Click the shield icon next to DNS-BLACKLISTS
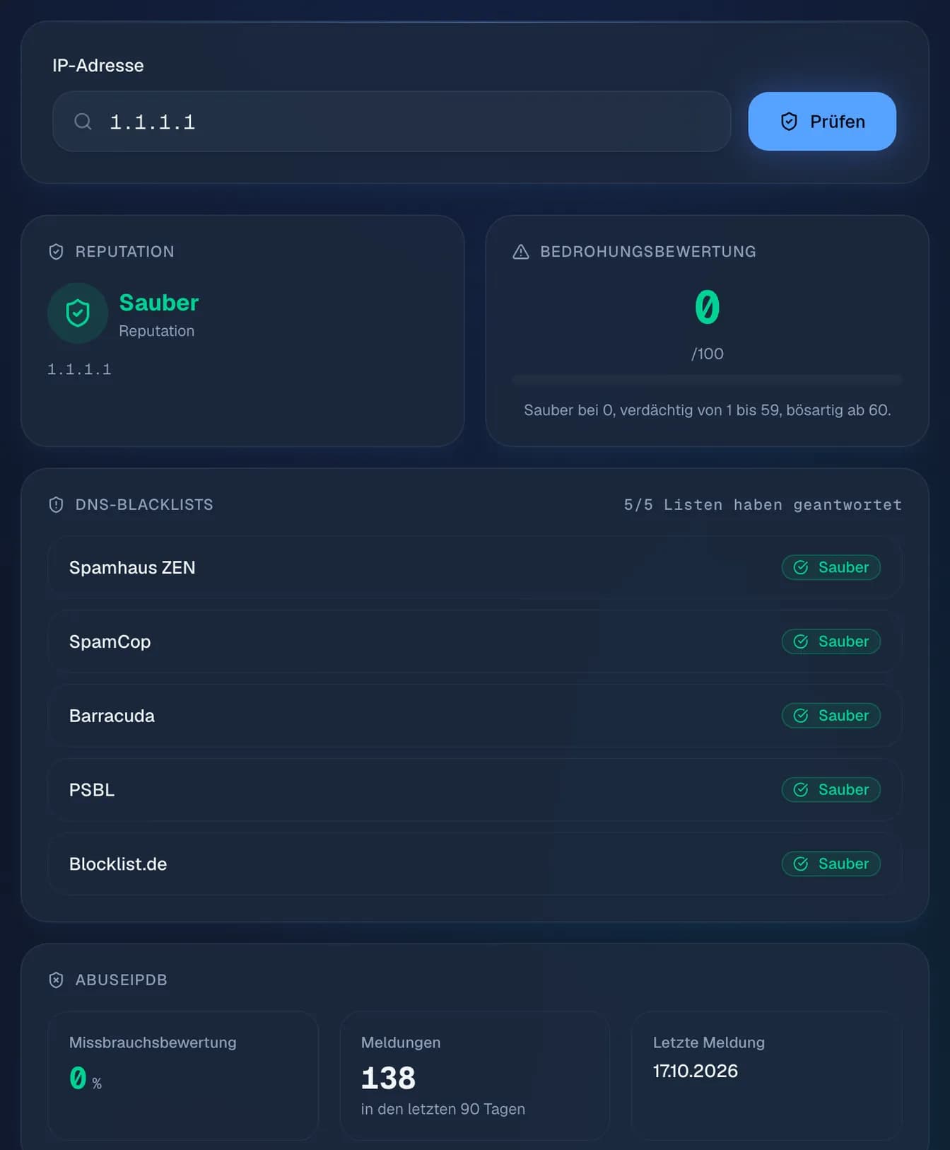950x1150 pixels. point(56,505)
